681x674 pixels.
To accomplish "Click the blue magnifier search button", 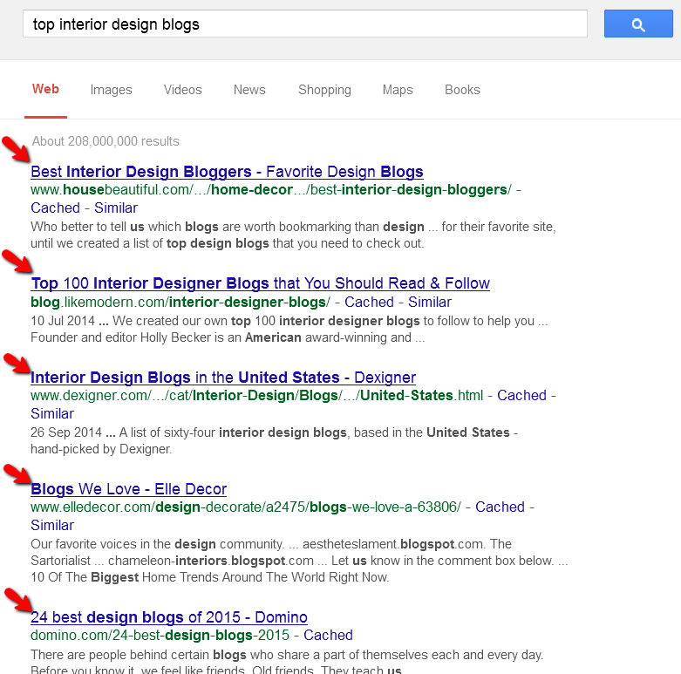I will [638, 24].
